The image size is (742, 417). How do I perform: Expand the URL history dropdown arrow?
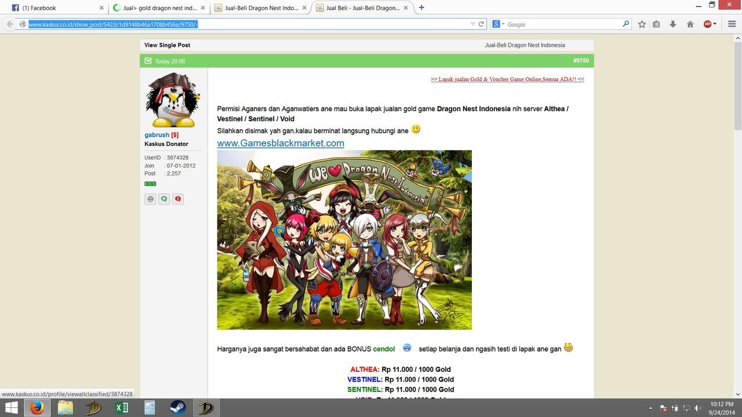pos(473,24)
